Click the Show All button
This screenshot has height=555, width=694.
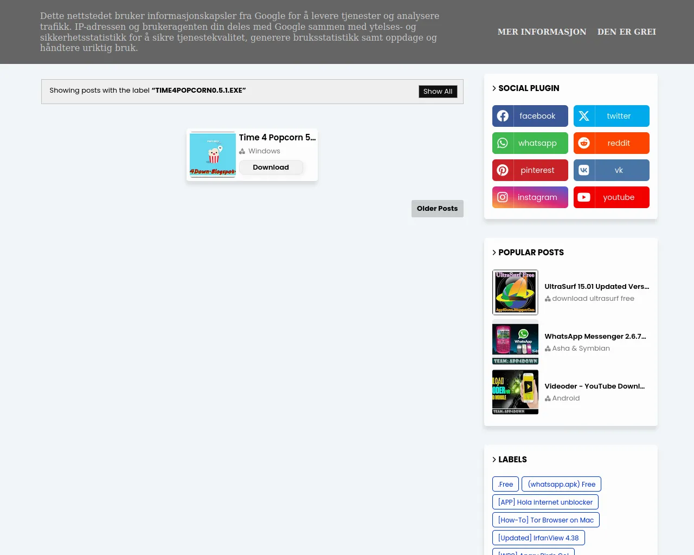[x=438, y=92]
